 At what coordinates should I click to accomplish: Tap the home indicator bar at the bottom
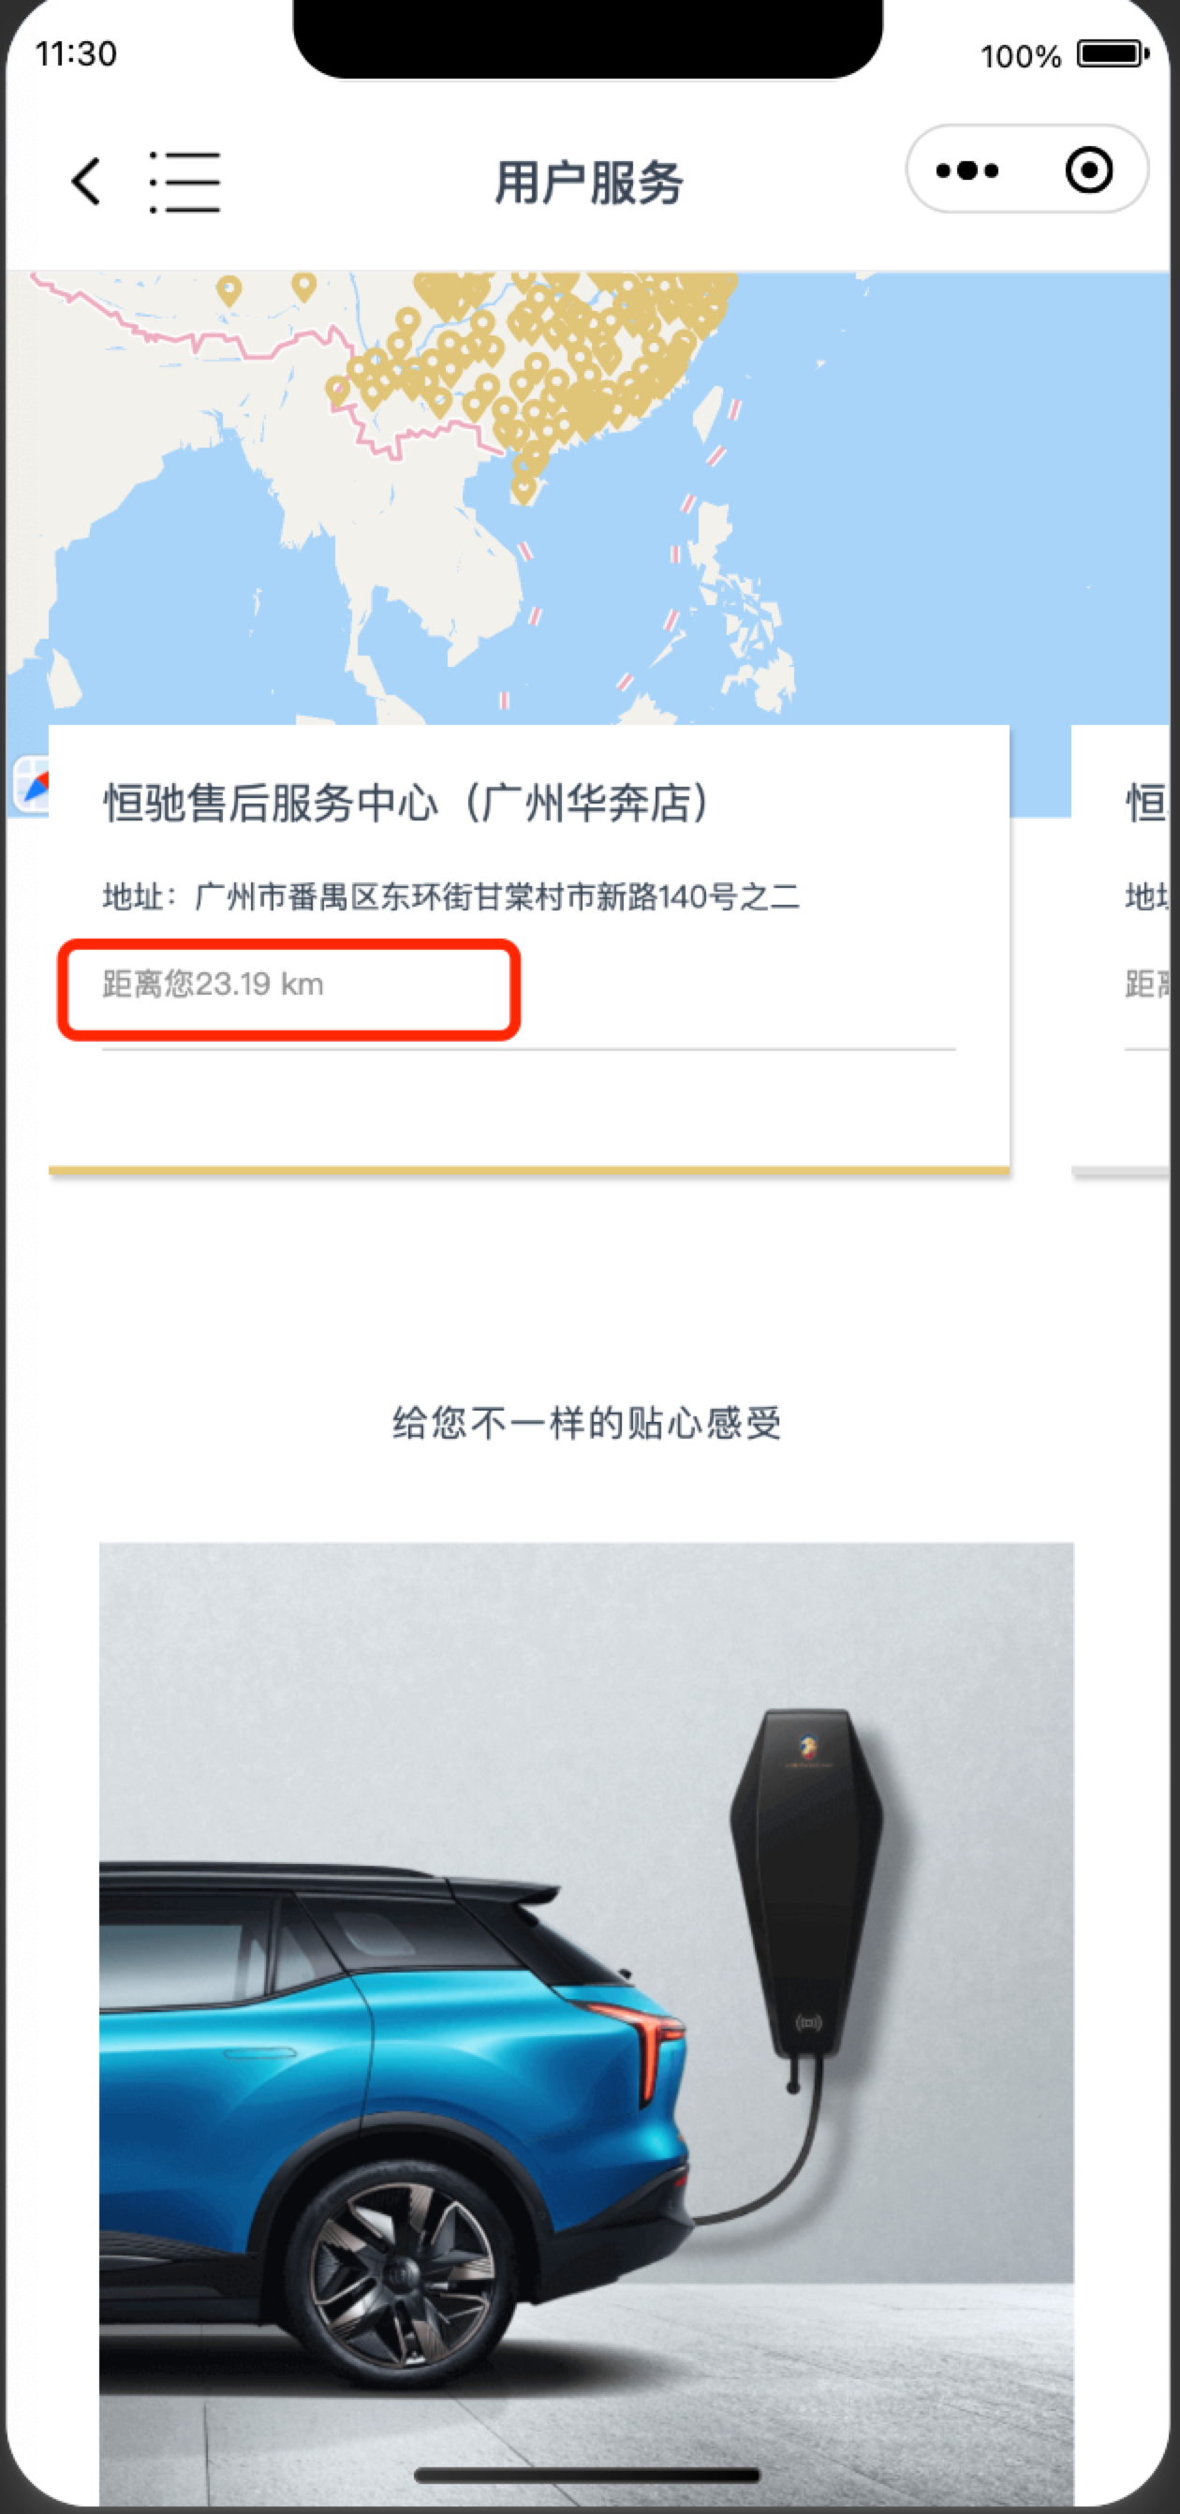[x=586, y=2474]
